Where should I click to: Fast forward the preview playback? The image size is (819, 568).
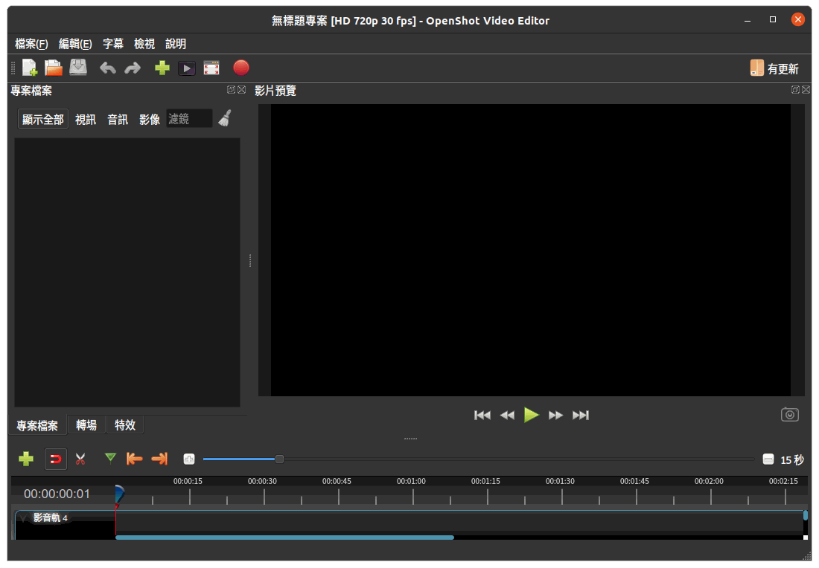pos(555,415)
